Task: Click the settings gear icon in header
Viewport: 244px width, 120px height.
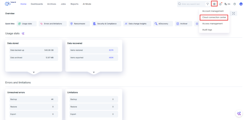Action: point(214,4)
